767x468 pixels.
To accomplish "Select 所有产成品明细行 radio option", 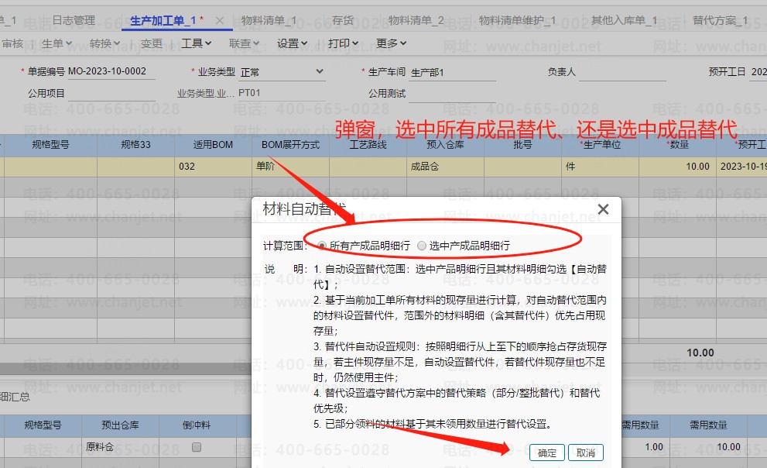I will (x=322, y=246).
